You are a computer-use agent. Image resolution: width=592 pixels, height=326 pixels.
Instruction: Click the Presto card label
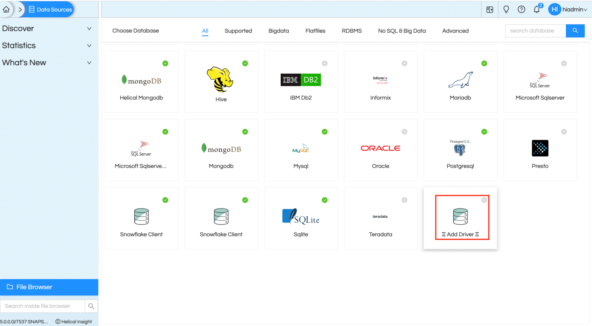(540, 166)
